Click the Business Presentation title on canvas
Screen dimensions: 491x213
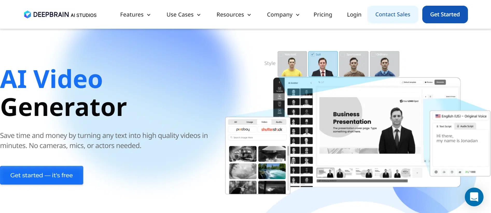pos(352,118)
